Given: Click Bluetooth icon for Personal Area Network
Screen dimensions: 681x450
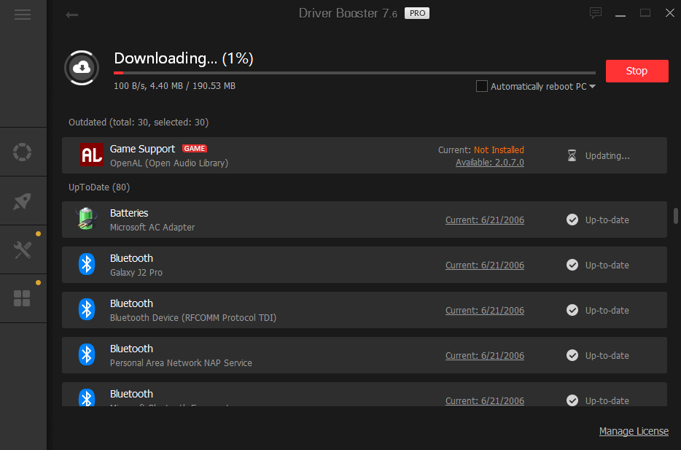Looking at the screenshot, I should click(x=87, y=354).
